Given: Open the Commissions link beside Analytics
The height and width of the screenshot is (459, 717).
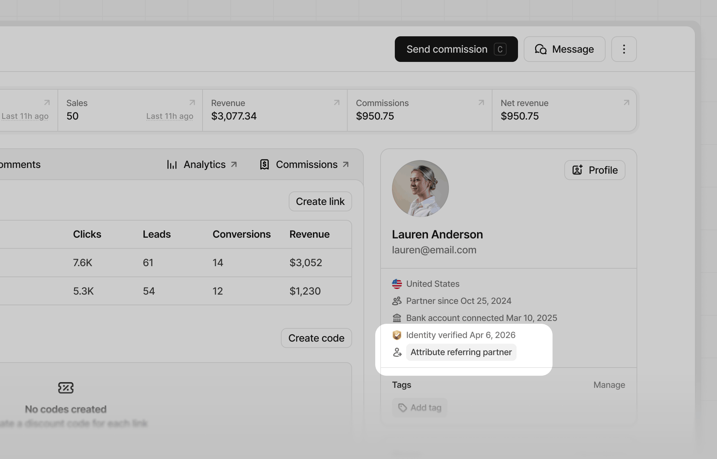Looking at the screenshot, I should [304, 164].
